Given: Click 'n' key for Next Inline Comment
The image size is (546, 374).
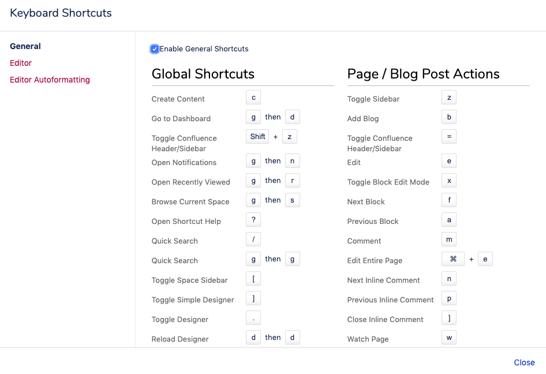Looking at the screenshot, I should pos(449,279).
